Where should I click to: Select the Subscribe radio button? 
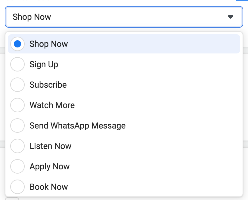pos(17,85)
